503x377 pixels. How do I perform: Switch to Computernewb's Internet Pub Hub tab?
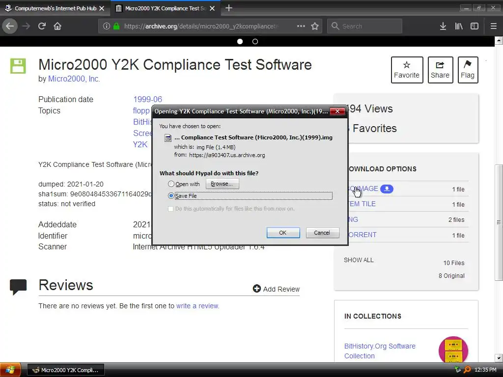tap(55, 8)
